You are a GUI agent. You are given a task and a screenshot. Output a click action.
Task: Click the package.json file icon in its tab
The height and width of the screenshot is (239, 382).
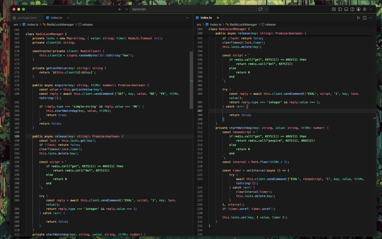pos(15,18)
